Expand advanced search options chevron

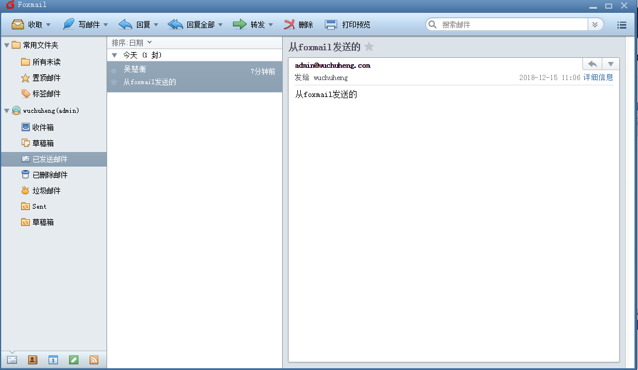coord(595,25)
